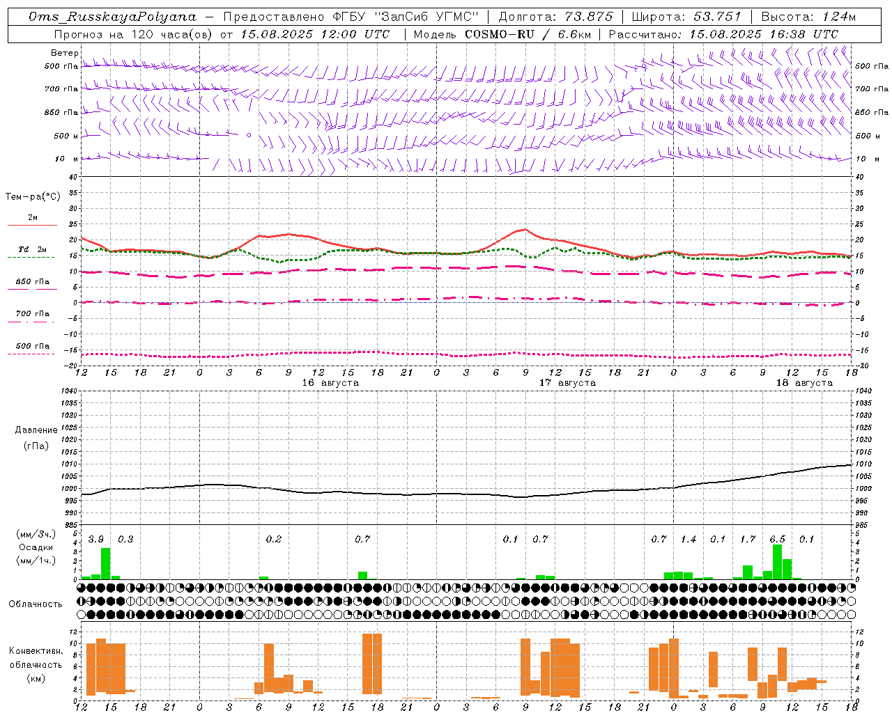Viewport: 892px width, 713px height.
Task: Click precipitation total '6.5'
Action: (x=777, y=540)
